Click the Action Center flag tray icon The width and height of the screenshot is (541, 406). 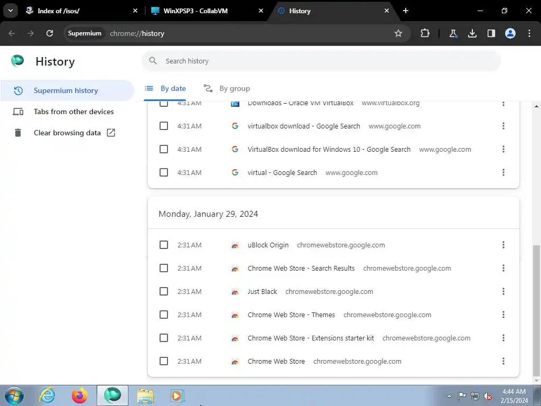coord(462,396)
